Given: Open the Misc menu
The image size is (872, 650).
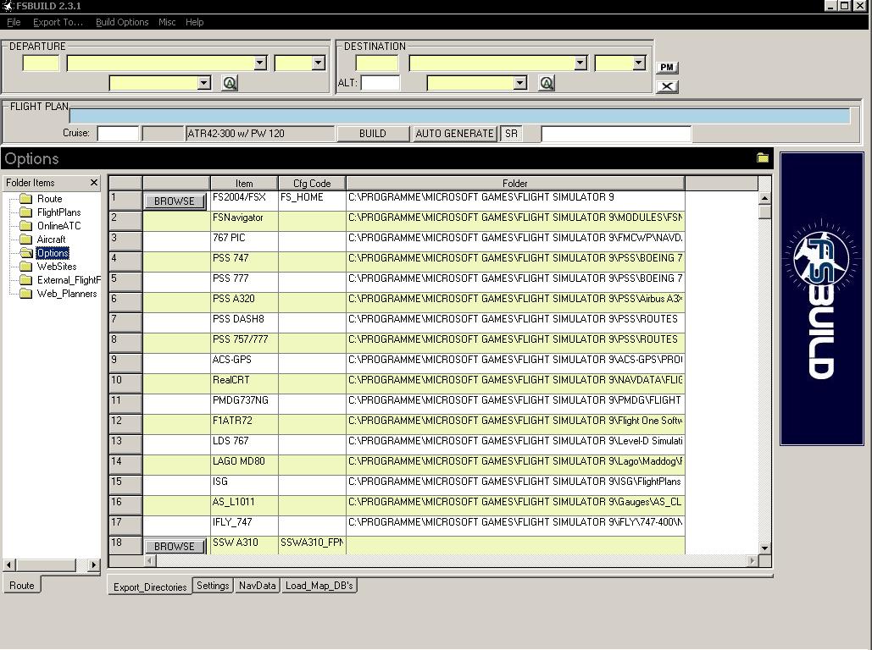Looking at the screenshot, I should point(167,22).
